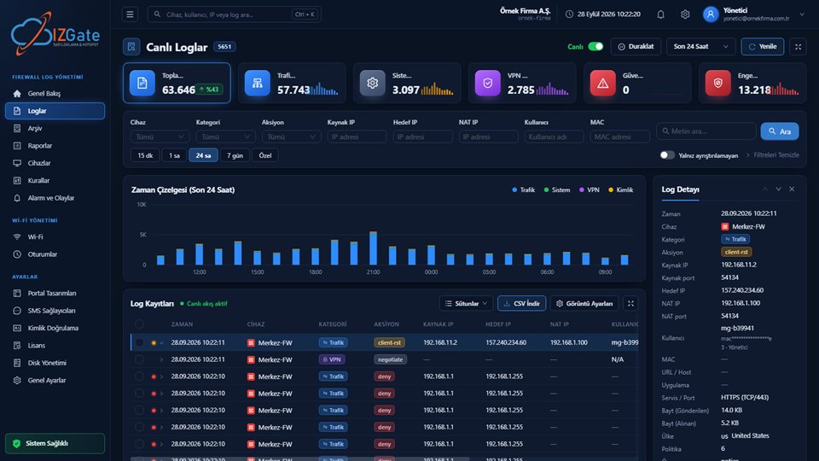Viewport: 819px width, 461px height.
Task: Click the Genel Bakış home icon
Action: 17,94
